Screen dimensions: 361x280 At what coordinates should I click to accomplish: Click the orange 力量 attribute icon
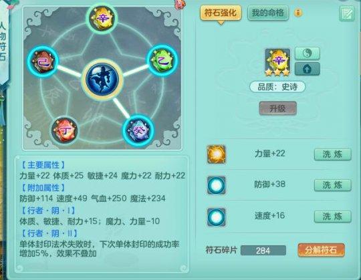coord(216,154)
